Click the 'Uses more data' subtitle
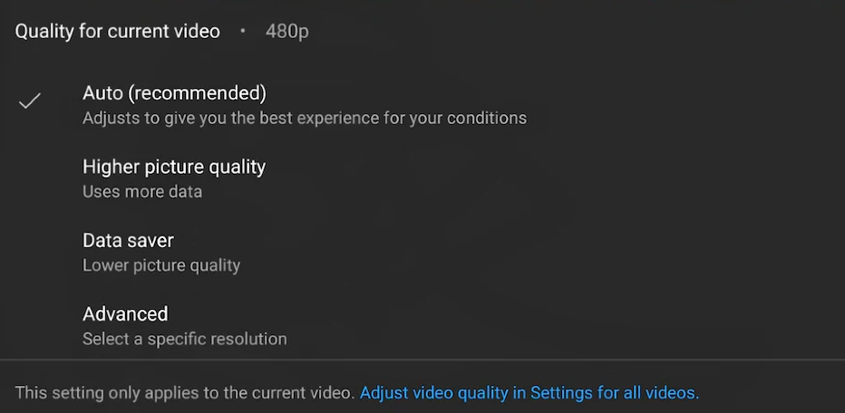This screenshot has height=413, width=845. 142,192
